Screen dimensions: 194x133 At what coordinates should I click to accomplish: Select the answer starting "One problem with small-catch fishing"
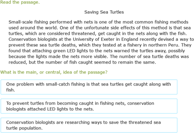(x=89, y=87)
